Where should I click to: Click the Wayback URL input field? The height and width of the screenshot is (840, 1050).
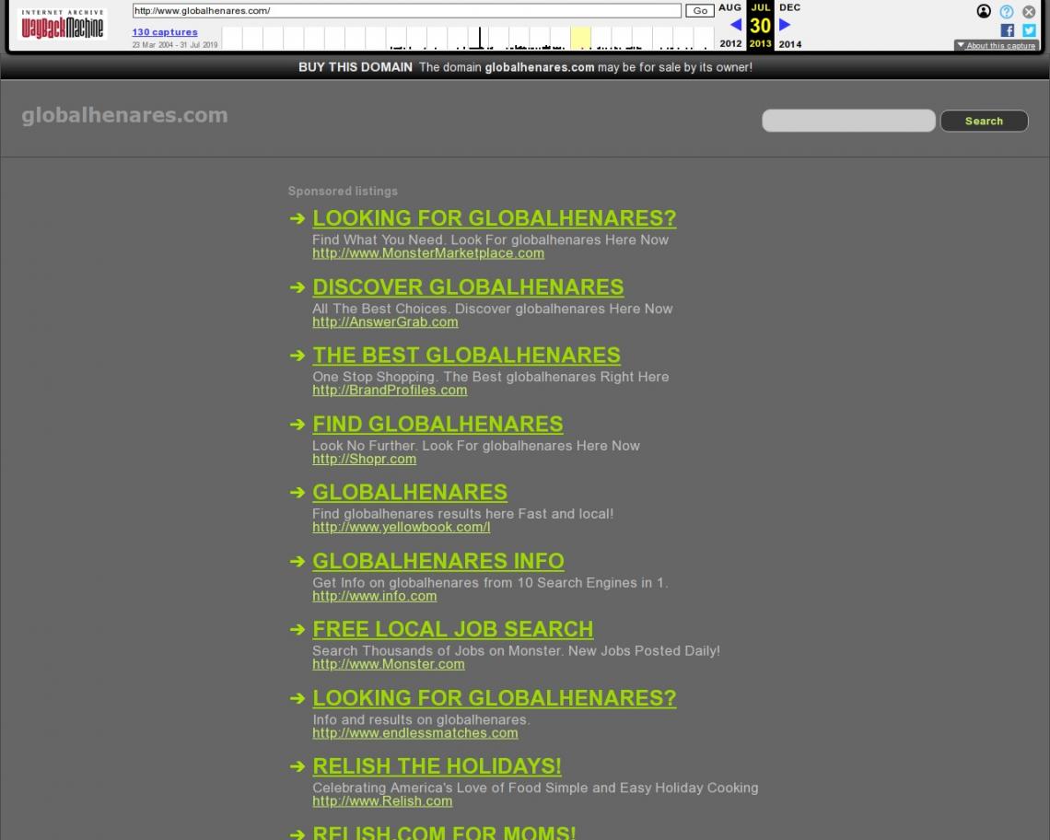point(406,11)
